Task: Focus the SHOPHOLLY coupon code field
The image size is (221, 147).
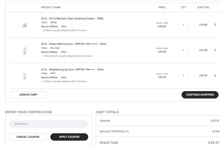Action: (49, 124)
